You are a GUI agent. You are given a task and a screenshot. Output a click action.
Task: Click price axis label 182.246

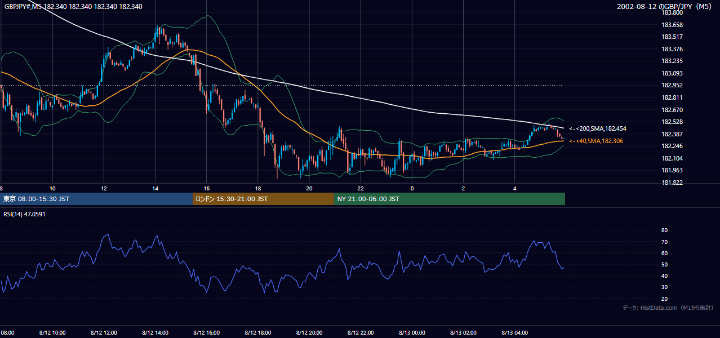(672, 146)
